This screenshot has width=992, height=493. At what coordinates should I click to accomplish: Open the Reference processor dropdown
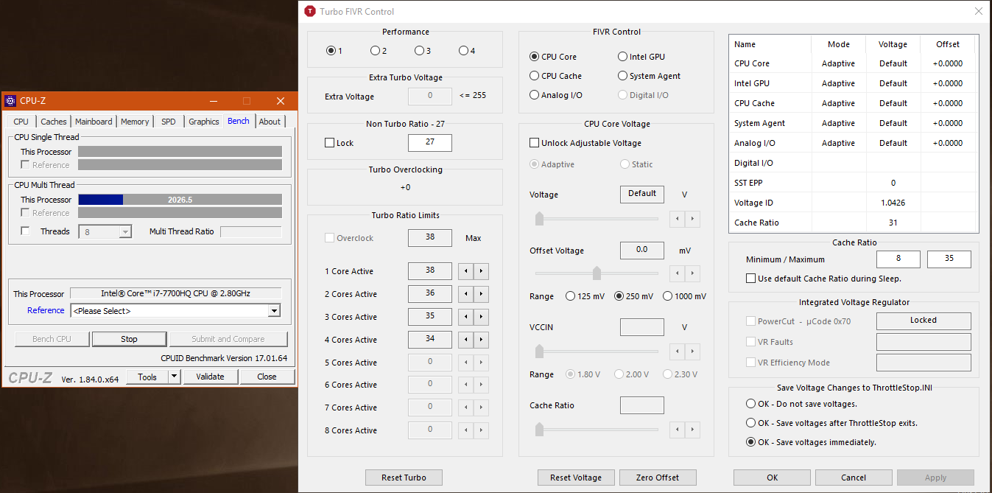click(274, 311)
